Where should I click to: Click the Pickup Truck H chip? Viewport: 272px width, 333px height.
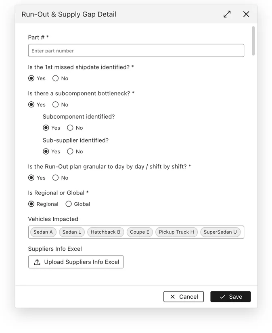(x=176, y=232)
